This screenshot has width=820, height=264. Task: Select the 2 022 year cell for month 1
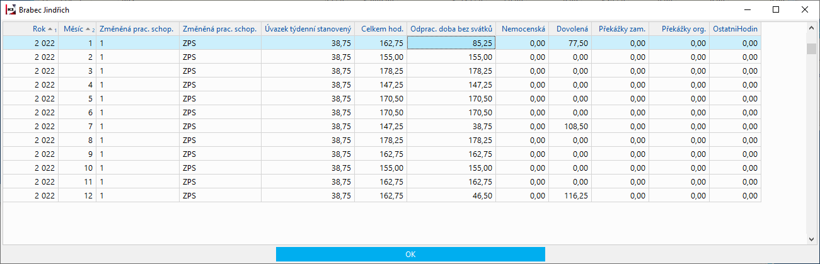31,43
